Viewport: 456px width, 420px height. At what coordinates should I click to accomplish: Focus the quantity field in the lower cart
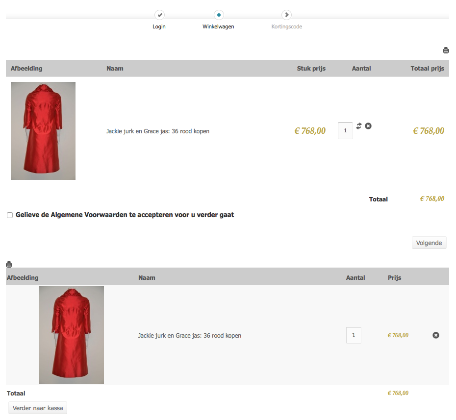click(354, 335)
